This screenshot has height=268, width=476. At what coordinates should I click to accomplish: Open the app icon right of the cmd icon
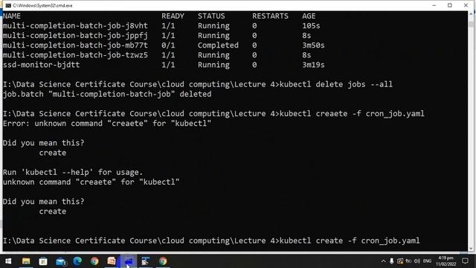(x=146, y=261)
